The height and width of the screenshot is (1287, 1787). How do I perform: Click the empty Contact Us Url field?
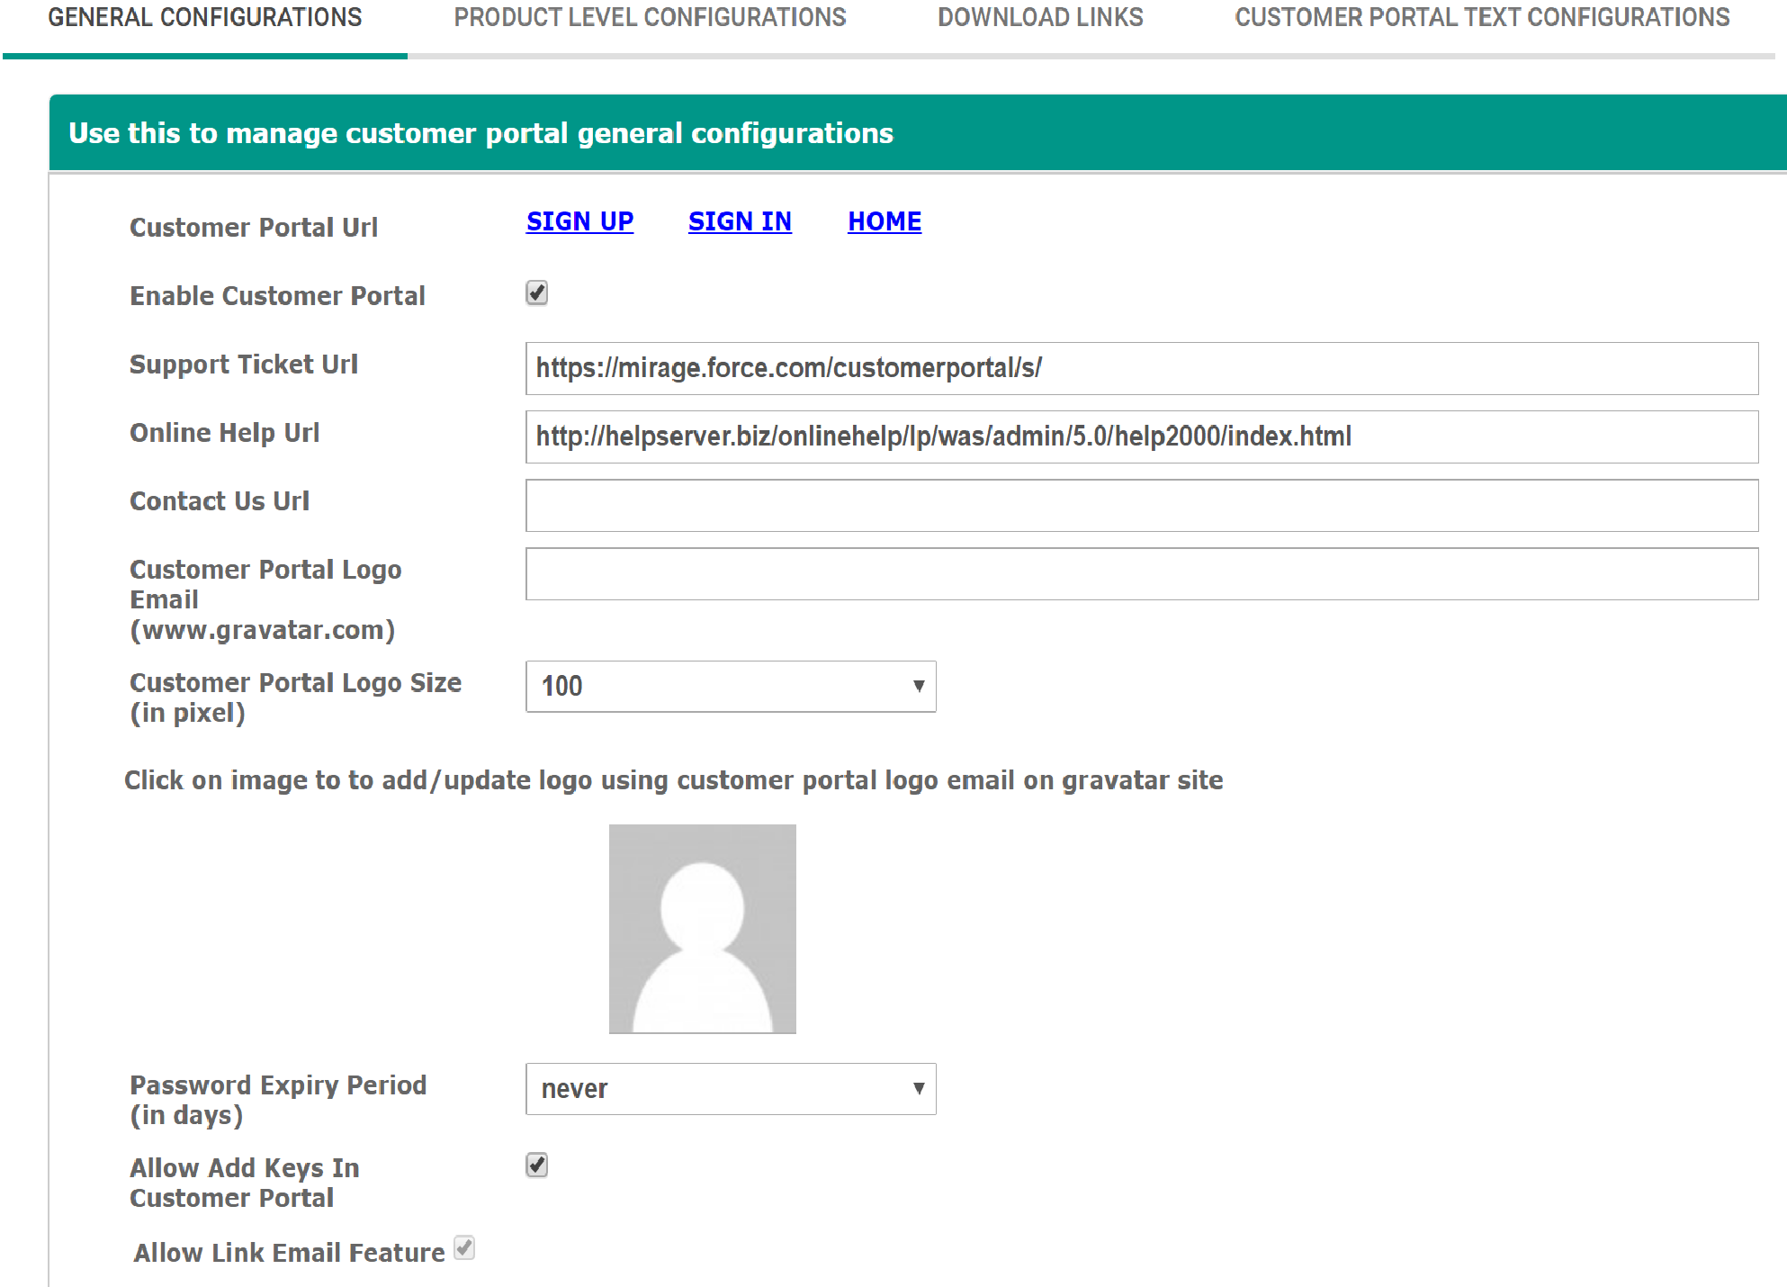click(x=1141, y=505)
